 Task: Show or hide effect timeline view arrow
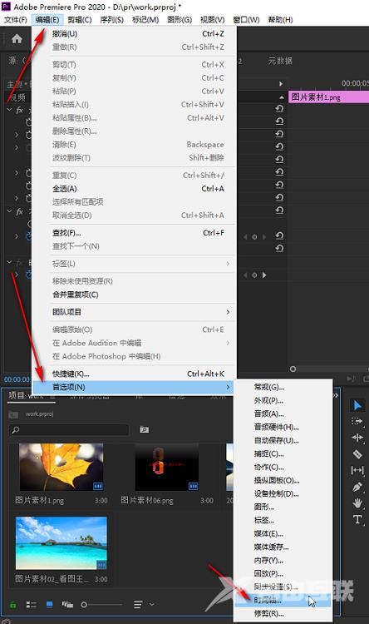(281, 83)
